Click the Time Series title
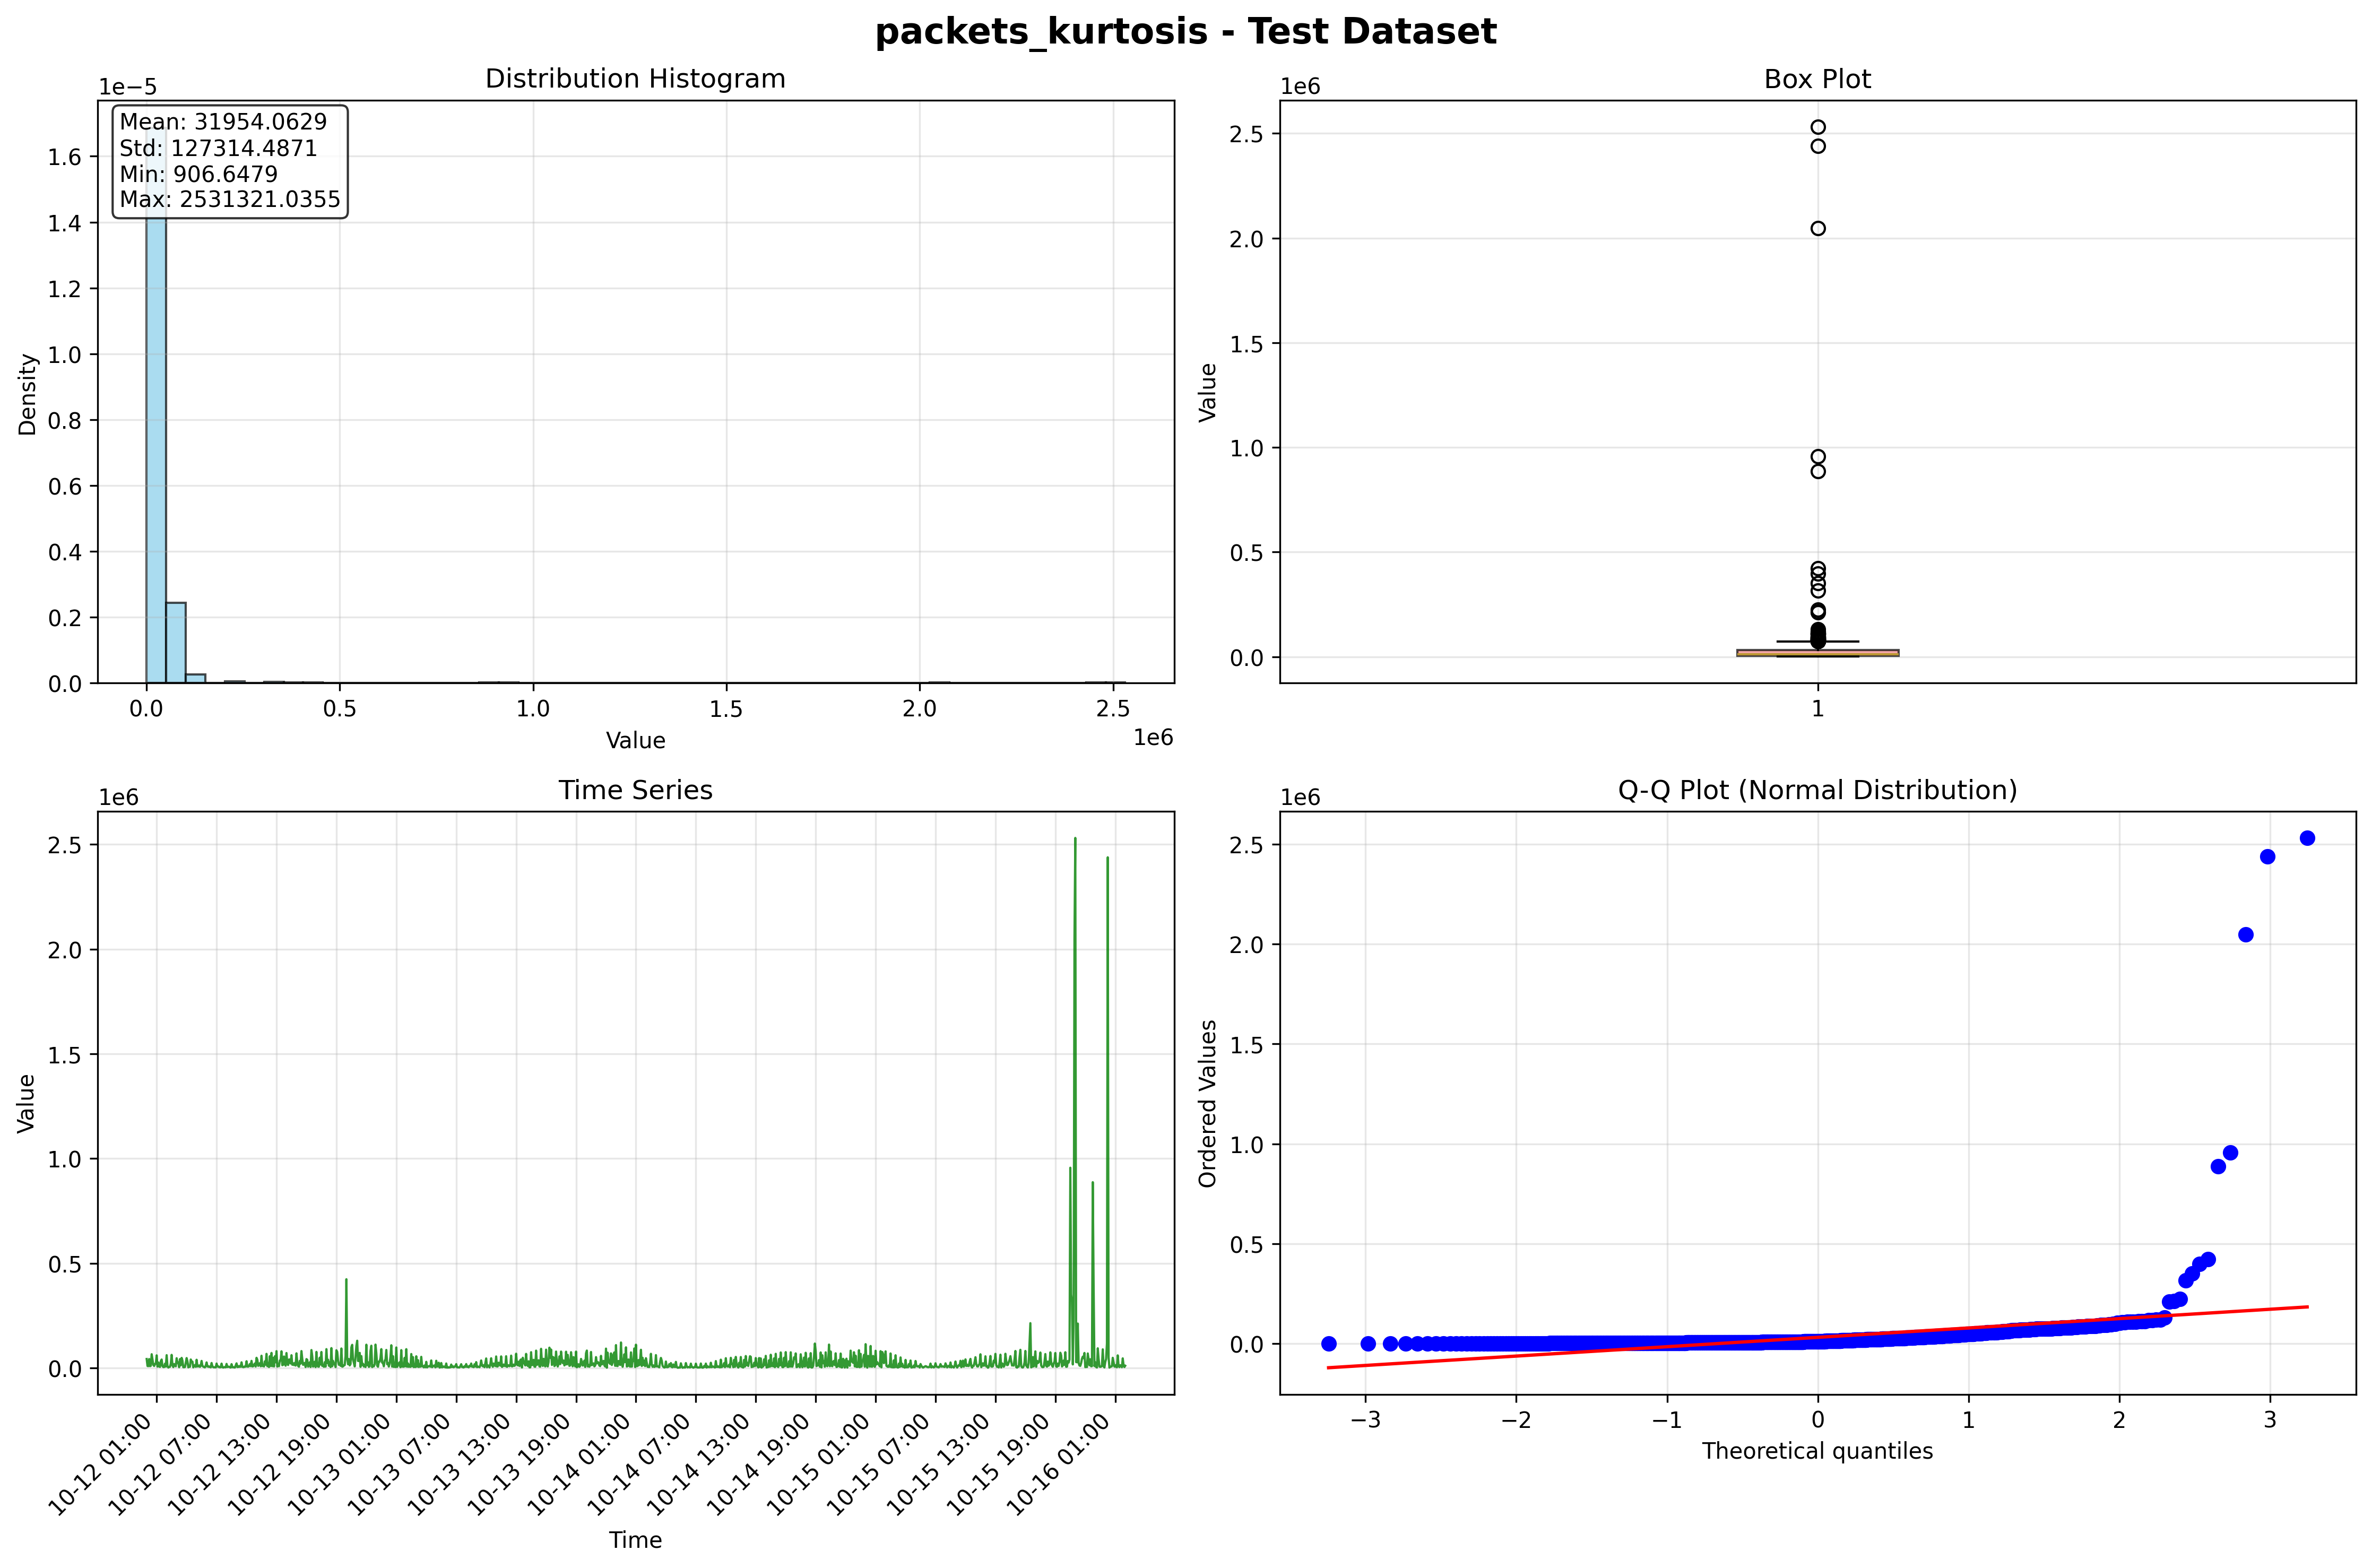Screen dimensions: 2372x1568 coord(635,790)
